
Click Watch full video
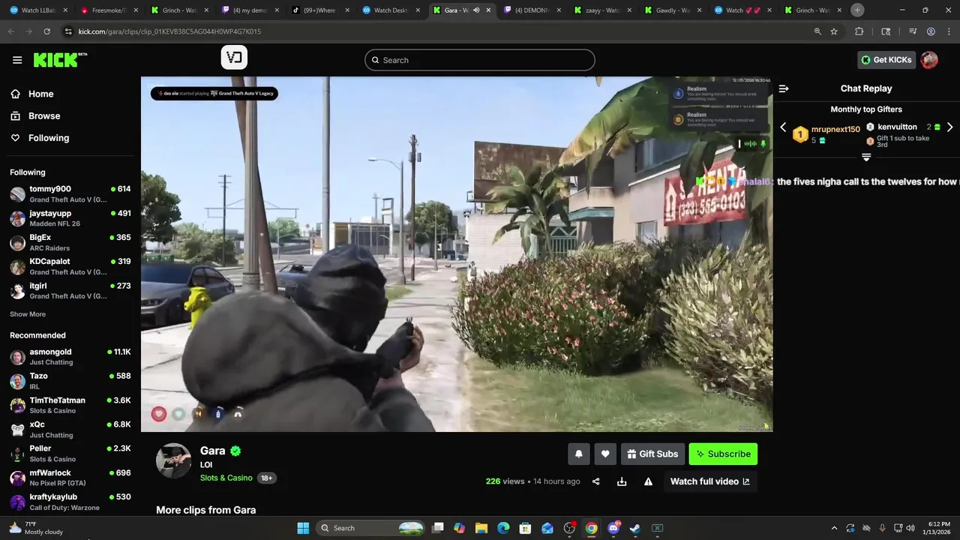[x=709, y=481]
